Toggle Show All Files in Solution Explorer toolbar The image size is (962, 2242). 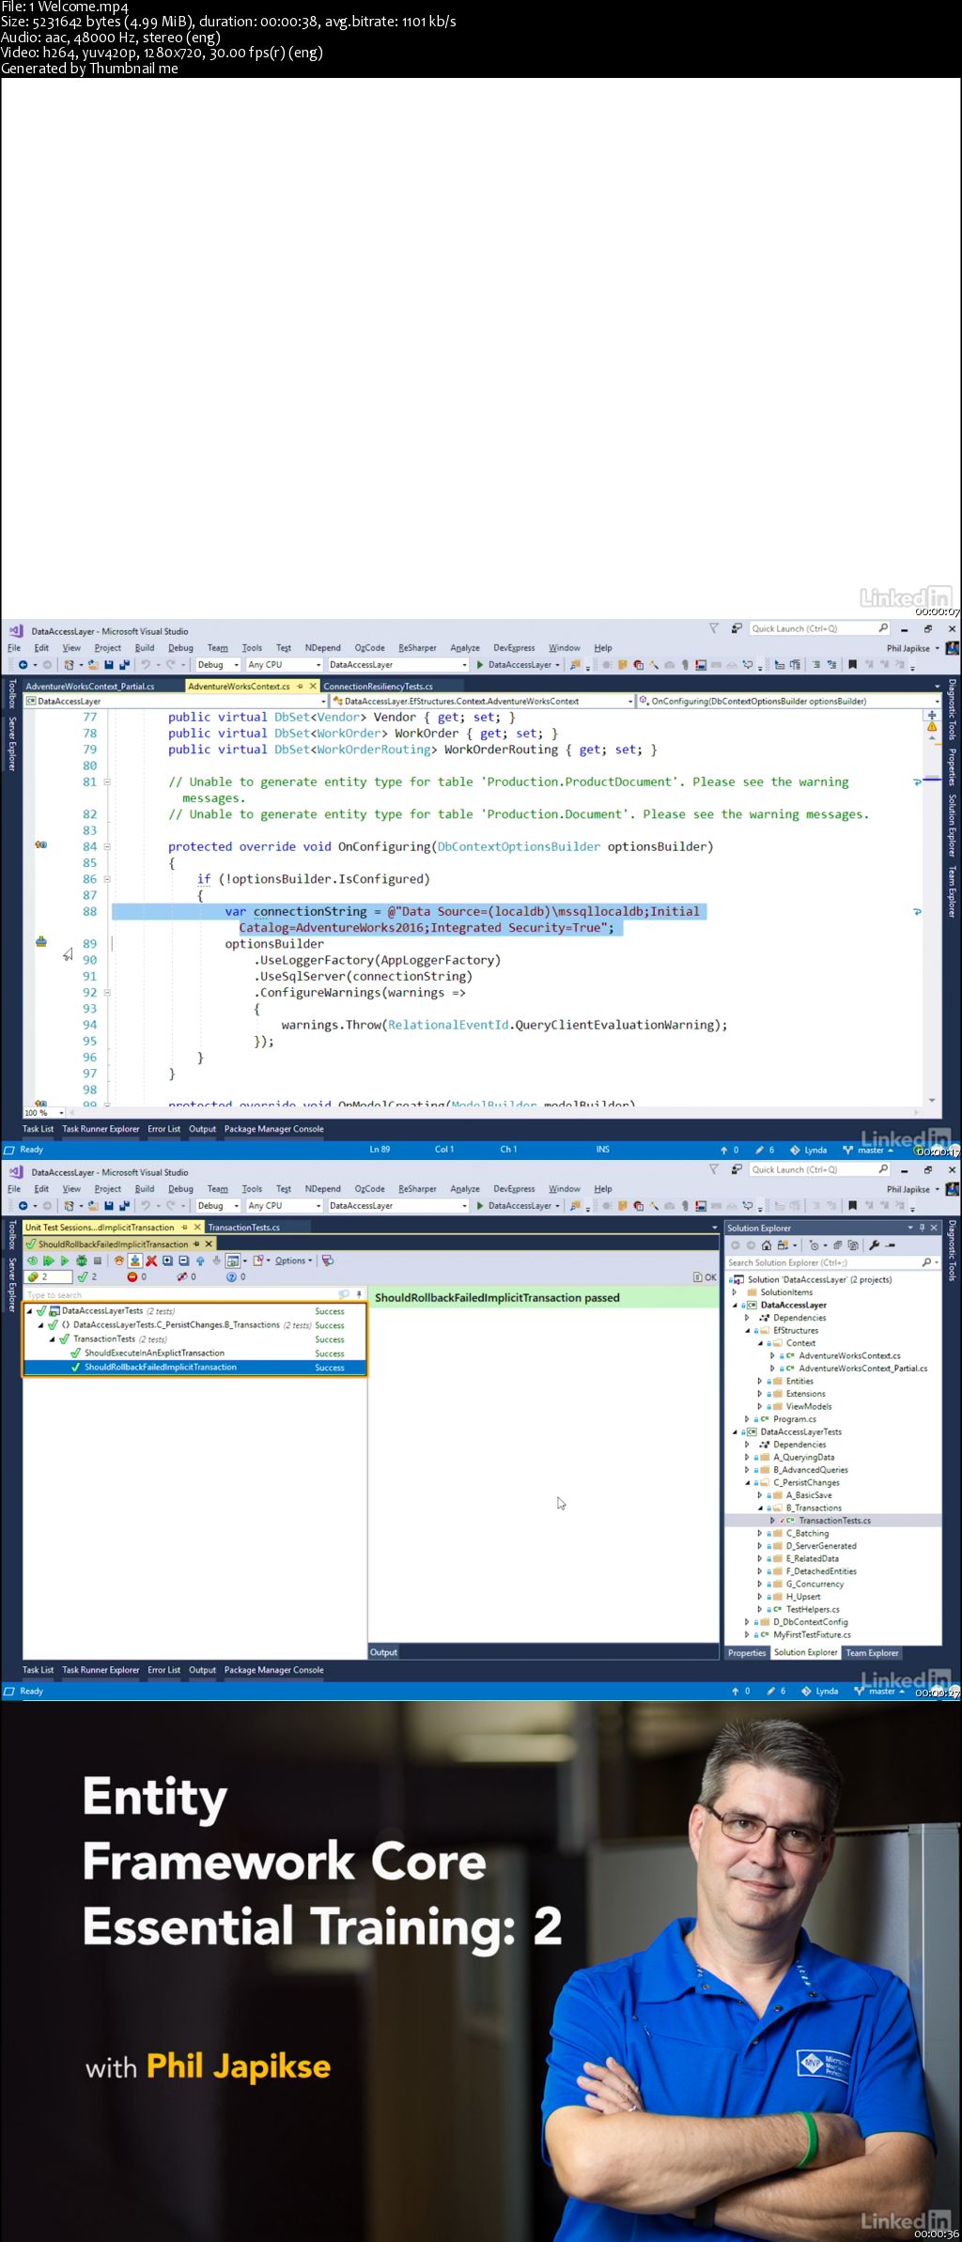point(853,1245)
